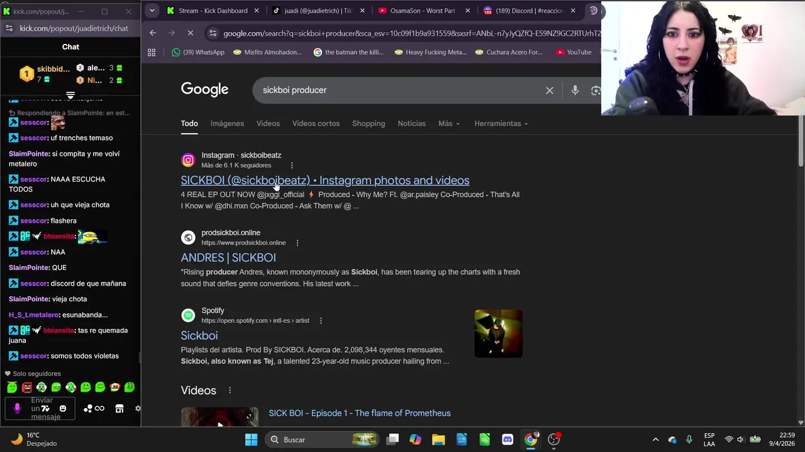Viewport: 805px width, 452px height.
Task: Open SICKBOI Instagram photos and videos result
Action: [x=325, y=180]
